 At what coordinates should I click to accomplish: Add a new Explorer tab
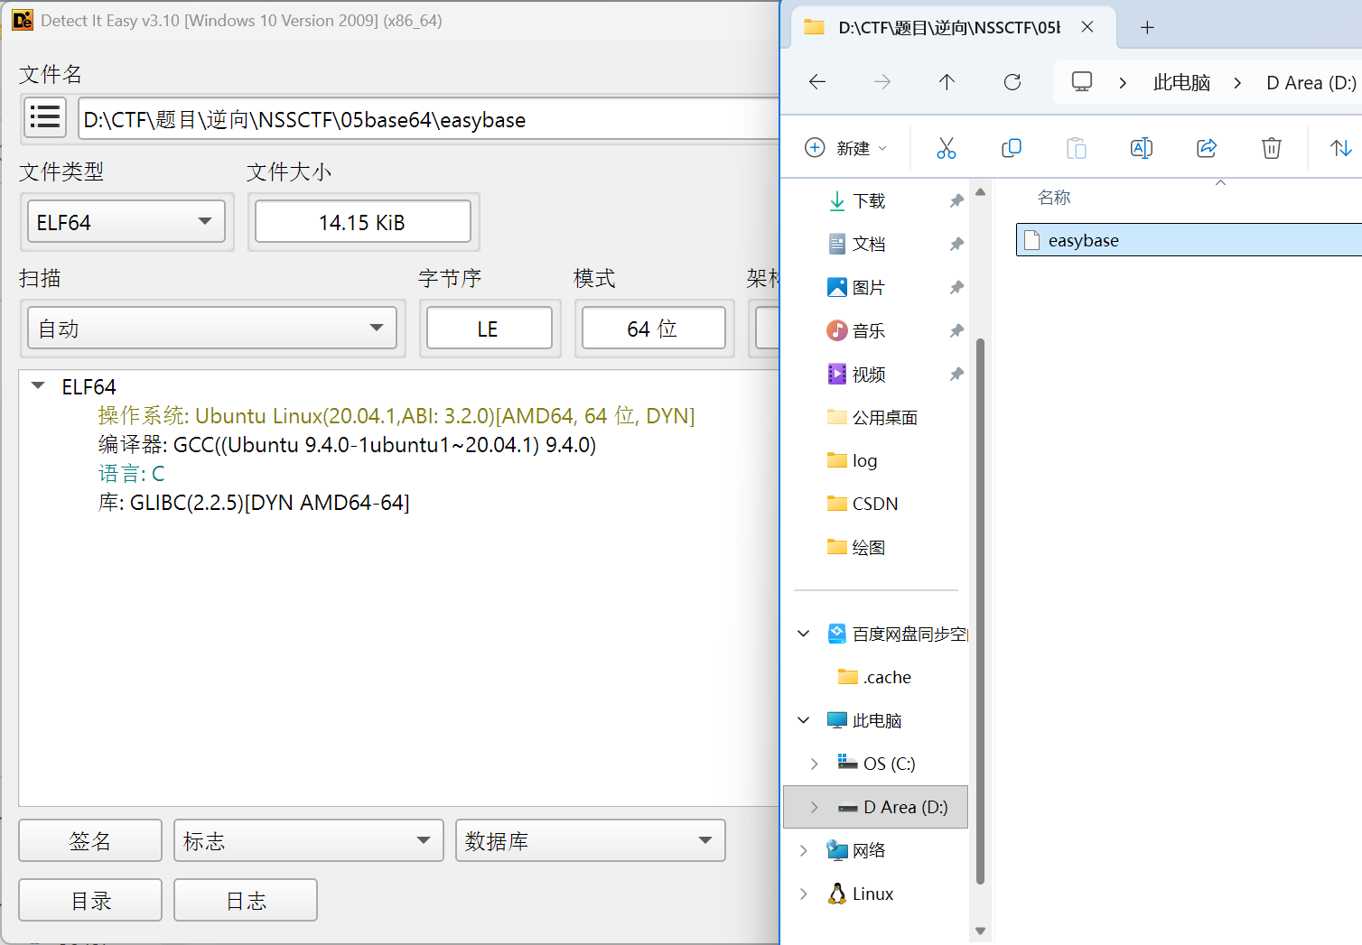point(1147,27)
